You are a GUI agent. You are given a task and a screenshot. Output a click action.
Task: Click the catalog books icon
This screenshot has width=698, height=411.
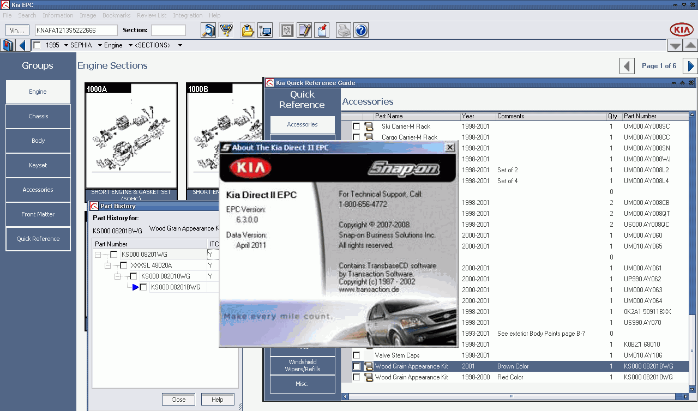(x=8, y=45)
